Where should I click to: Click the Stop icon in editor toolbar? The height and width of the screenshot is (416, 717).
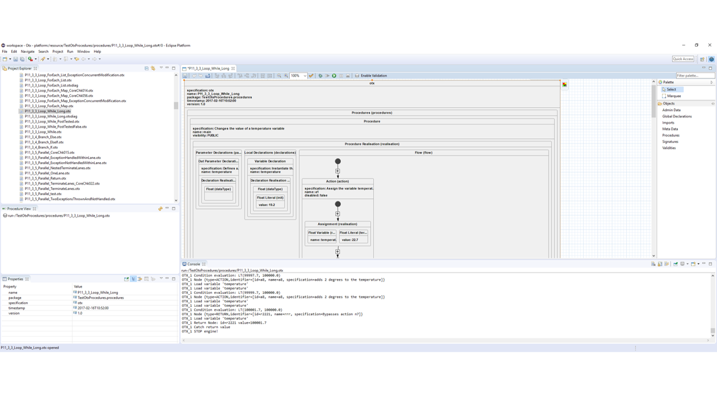pos(348,75)
